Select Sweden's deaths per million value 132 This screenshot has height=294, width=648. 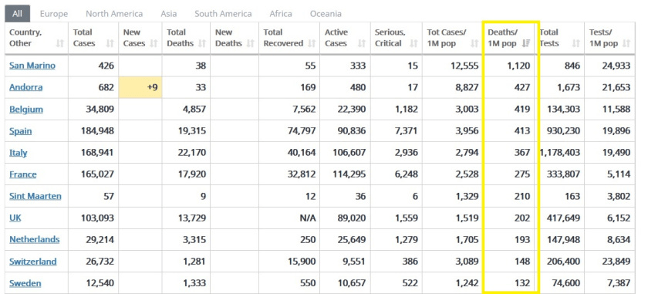tap(522, 283)
